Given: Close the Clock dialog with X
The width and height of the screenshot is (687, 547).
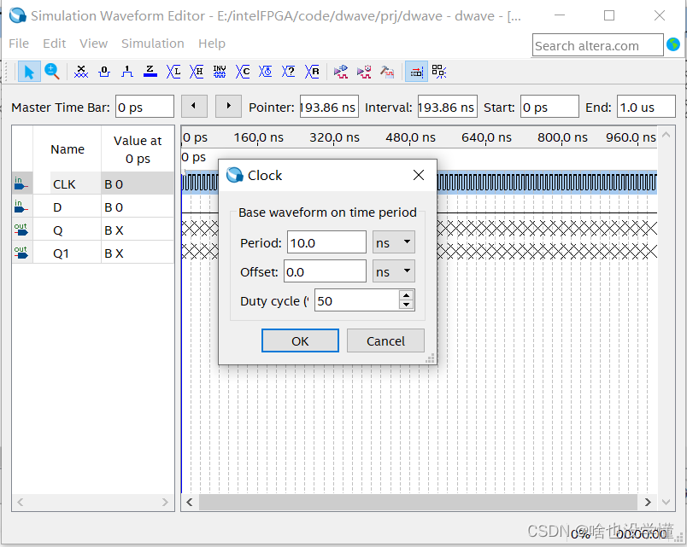Looking at the screenshot, I should [x=419, y=175].
